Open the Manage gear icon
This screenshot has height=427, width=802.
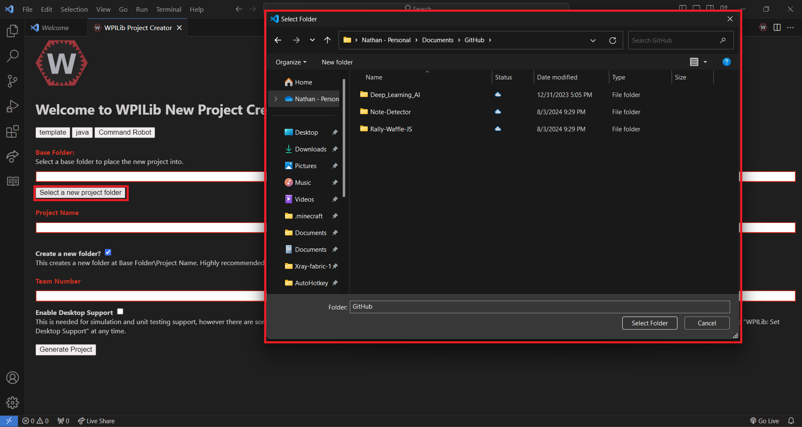[13, 403]
